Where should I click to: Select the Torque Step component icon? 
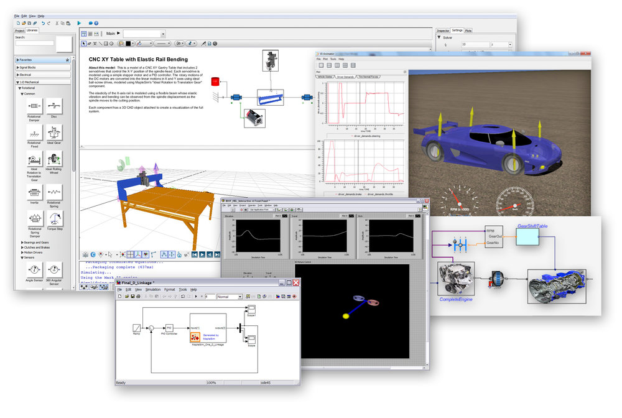(53, 220)
